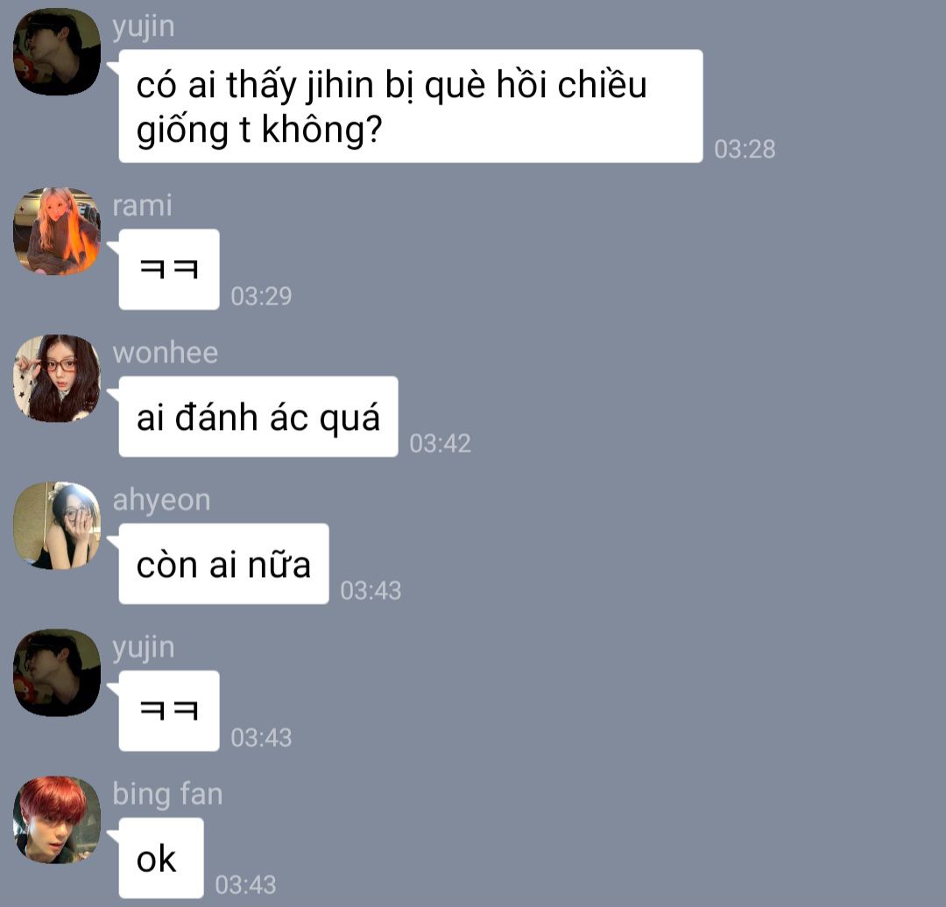Image resolution: width=946 pixels, height=907 pixels.
Task: Select the message about jihin from yujin
Action: 411,106
